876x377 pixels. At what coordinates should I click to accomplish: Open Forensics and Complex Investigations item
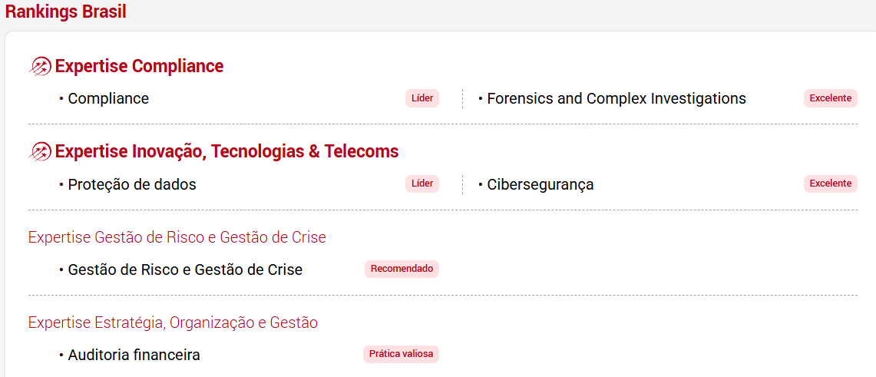pyautogui.click(x=616, y=99)
